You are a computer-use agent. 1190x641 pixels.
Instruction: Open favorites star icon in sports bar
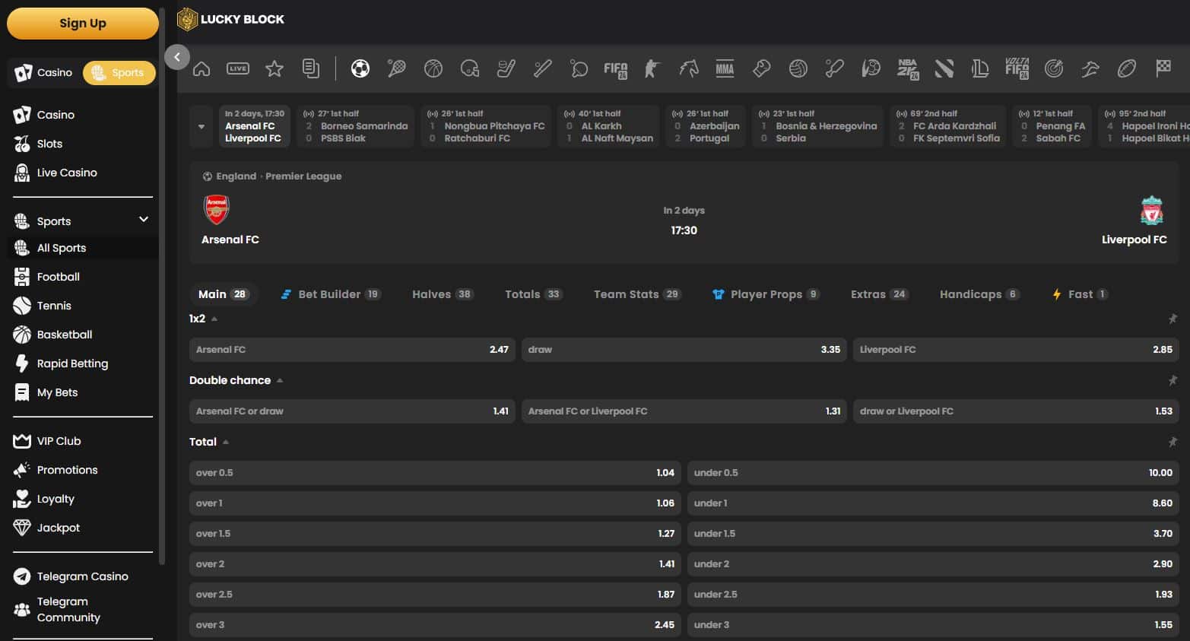(x=274, y=69)
